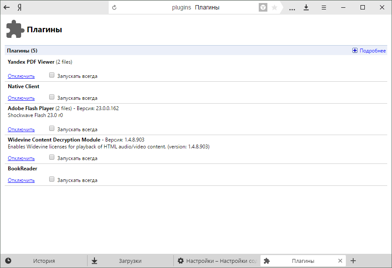The height and width of the screenshot is (268, 392).
Task: Click the Widevine licenses description text
Action: pyautogui.click(x=109, y=147)
